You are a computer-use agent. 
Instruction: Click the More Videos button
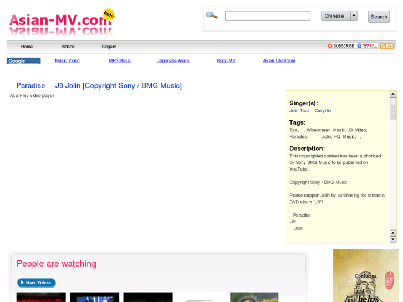tap(36, 283)
